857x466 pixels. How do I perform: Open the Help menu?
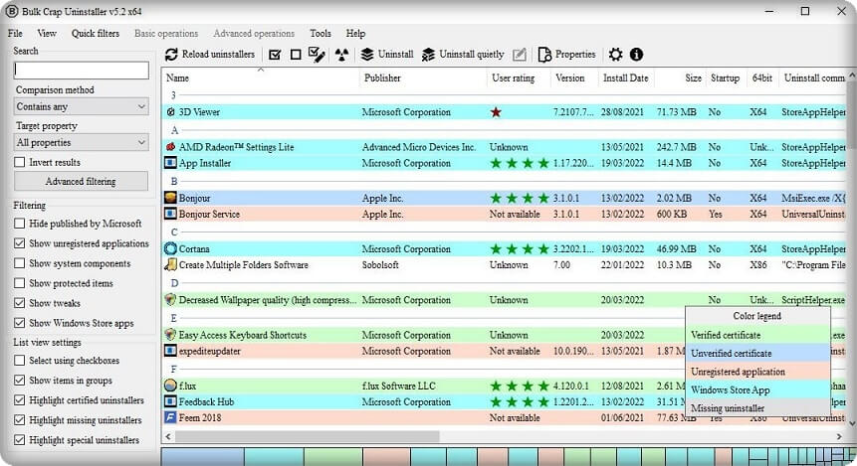click(x=355, y=34)
